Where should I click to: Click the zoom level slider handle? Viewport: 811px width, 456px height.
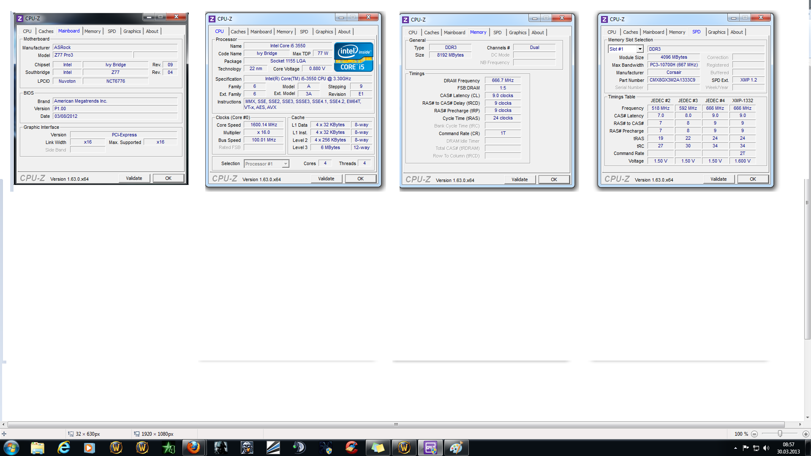click(x=780, y=434)
